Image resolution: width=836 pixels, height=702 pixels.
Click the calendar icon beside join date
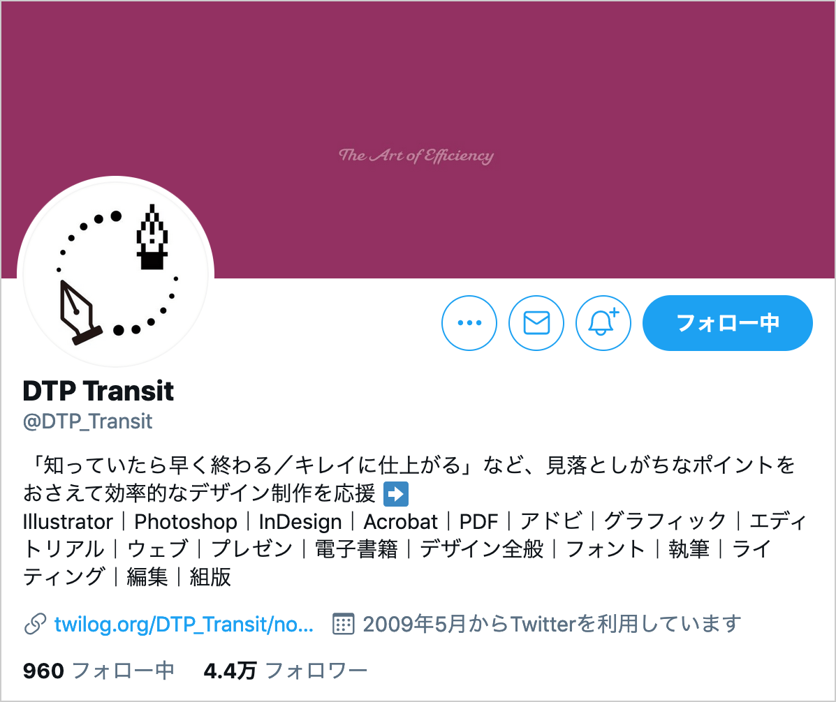tap(343, 624)
